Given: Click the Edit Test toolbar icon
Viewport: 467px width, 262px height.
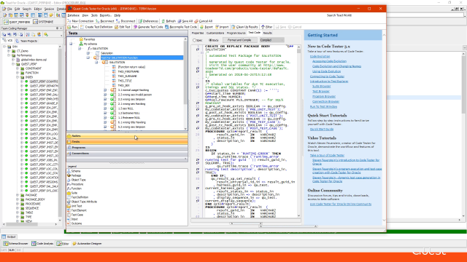Looking at the screenshot, I should [x=117, y=27].
